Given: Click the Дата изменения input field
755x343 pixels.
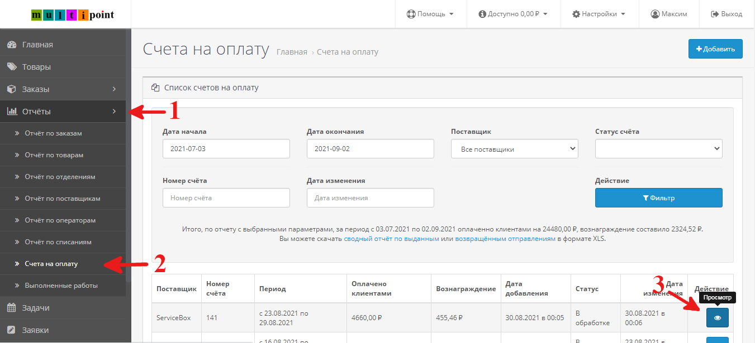Looking at the screenshot, I should [371, 197].
